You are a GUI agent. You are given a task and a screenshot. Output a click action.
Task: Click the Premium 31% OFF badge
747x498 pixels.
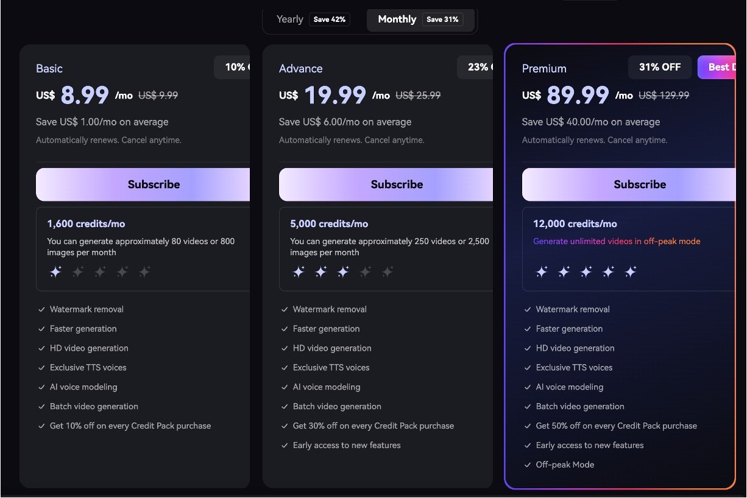(x=659, y=68)
